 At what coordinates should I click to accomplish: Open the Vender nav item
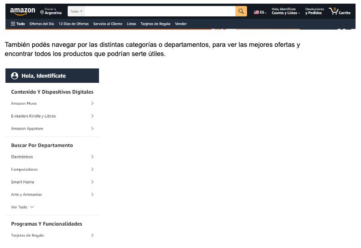[181, 24]
